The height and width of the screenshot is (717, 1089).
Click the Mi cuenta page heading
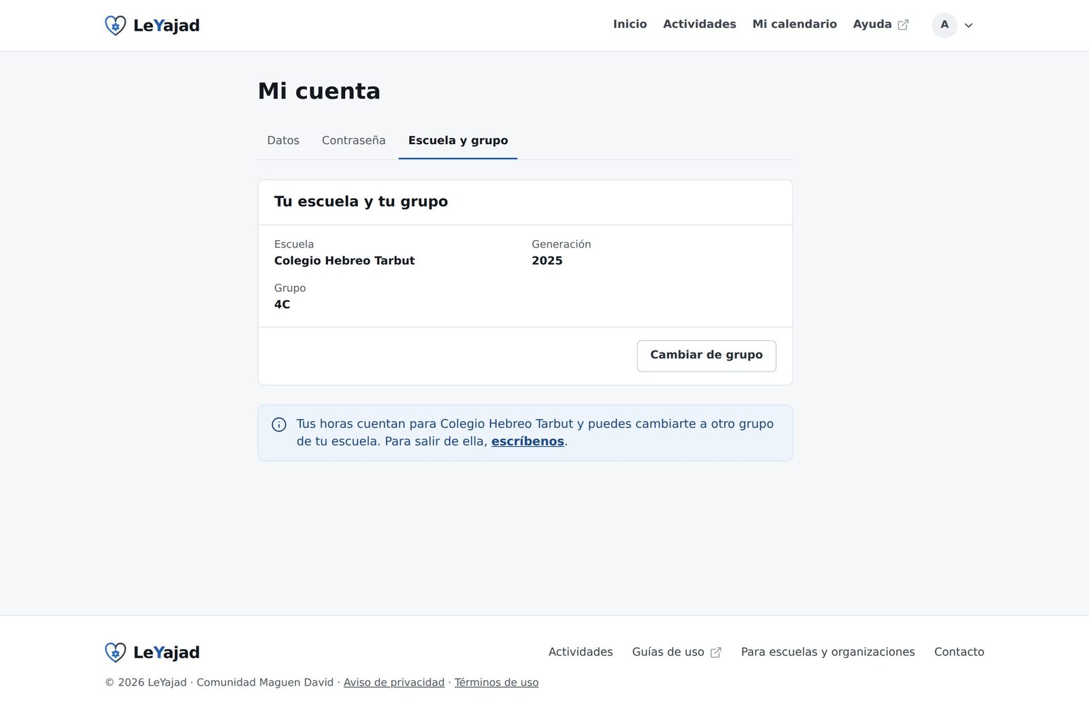319,91
